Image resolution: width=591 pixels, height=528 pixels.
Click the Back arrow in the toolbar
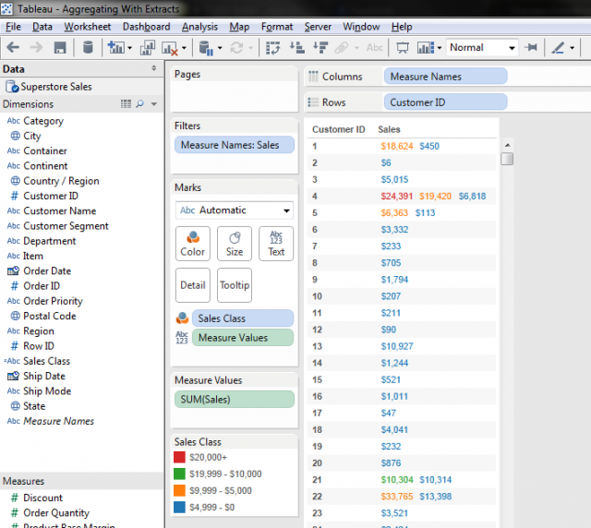pos(13,47)
